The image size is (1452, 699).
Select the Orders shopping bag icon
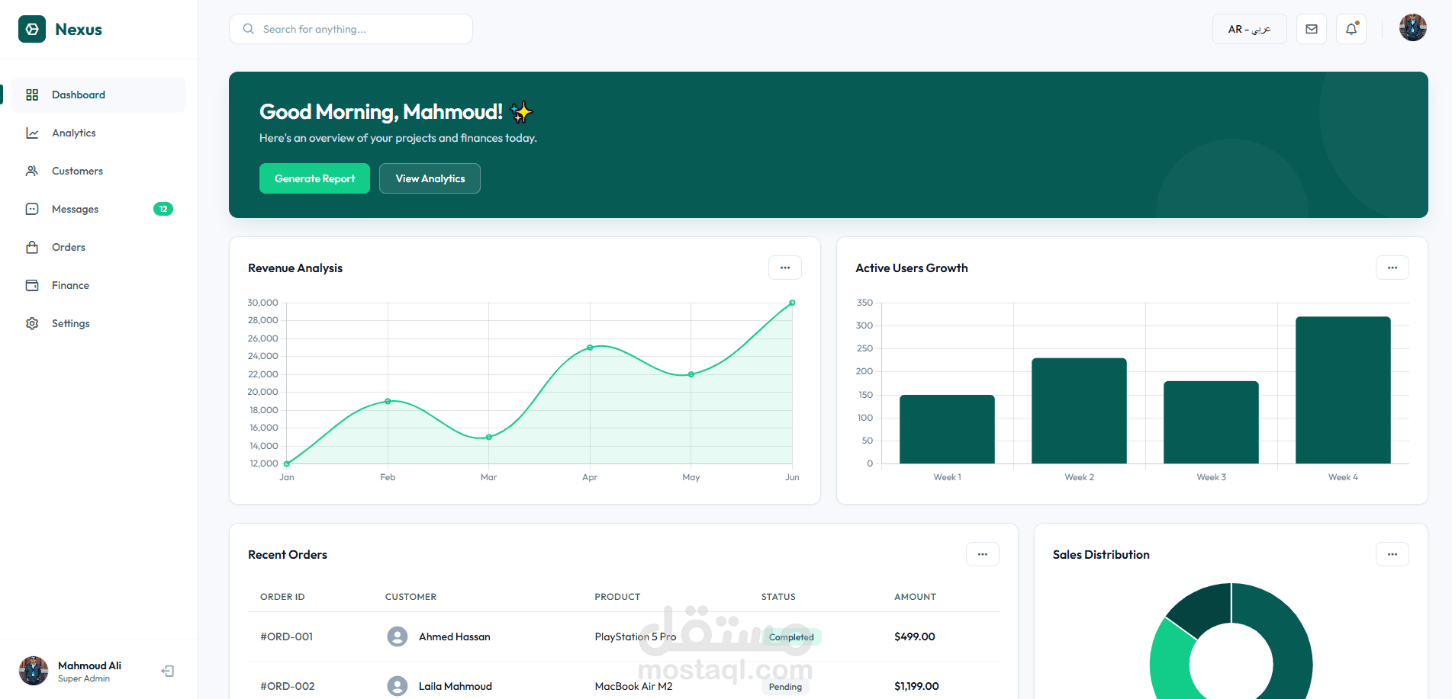[31, 247]
